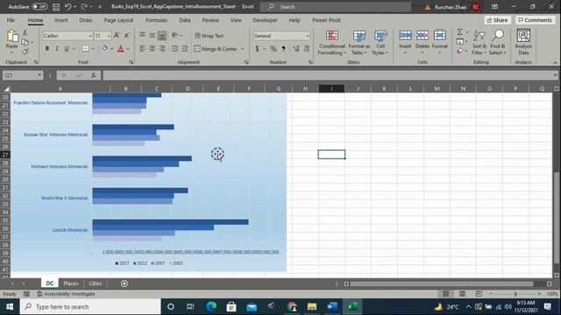Image resolution: width=561 pixels, height=315 pixels.
Task: Toggle Wrap Text
Action: click(209, 36)
